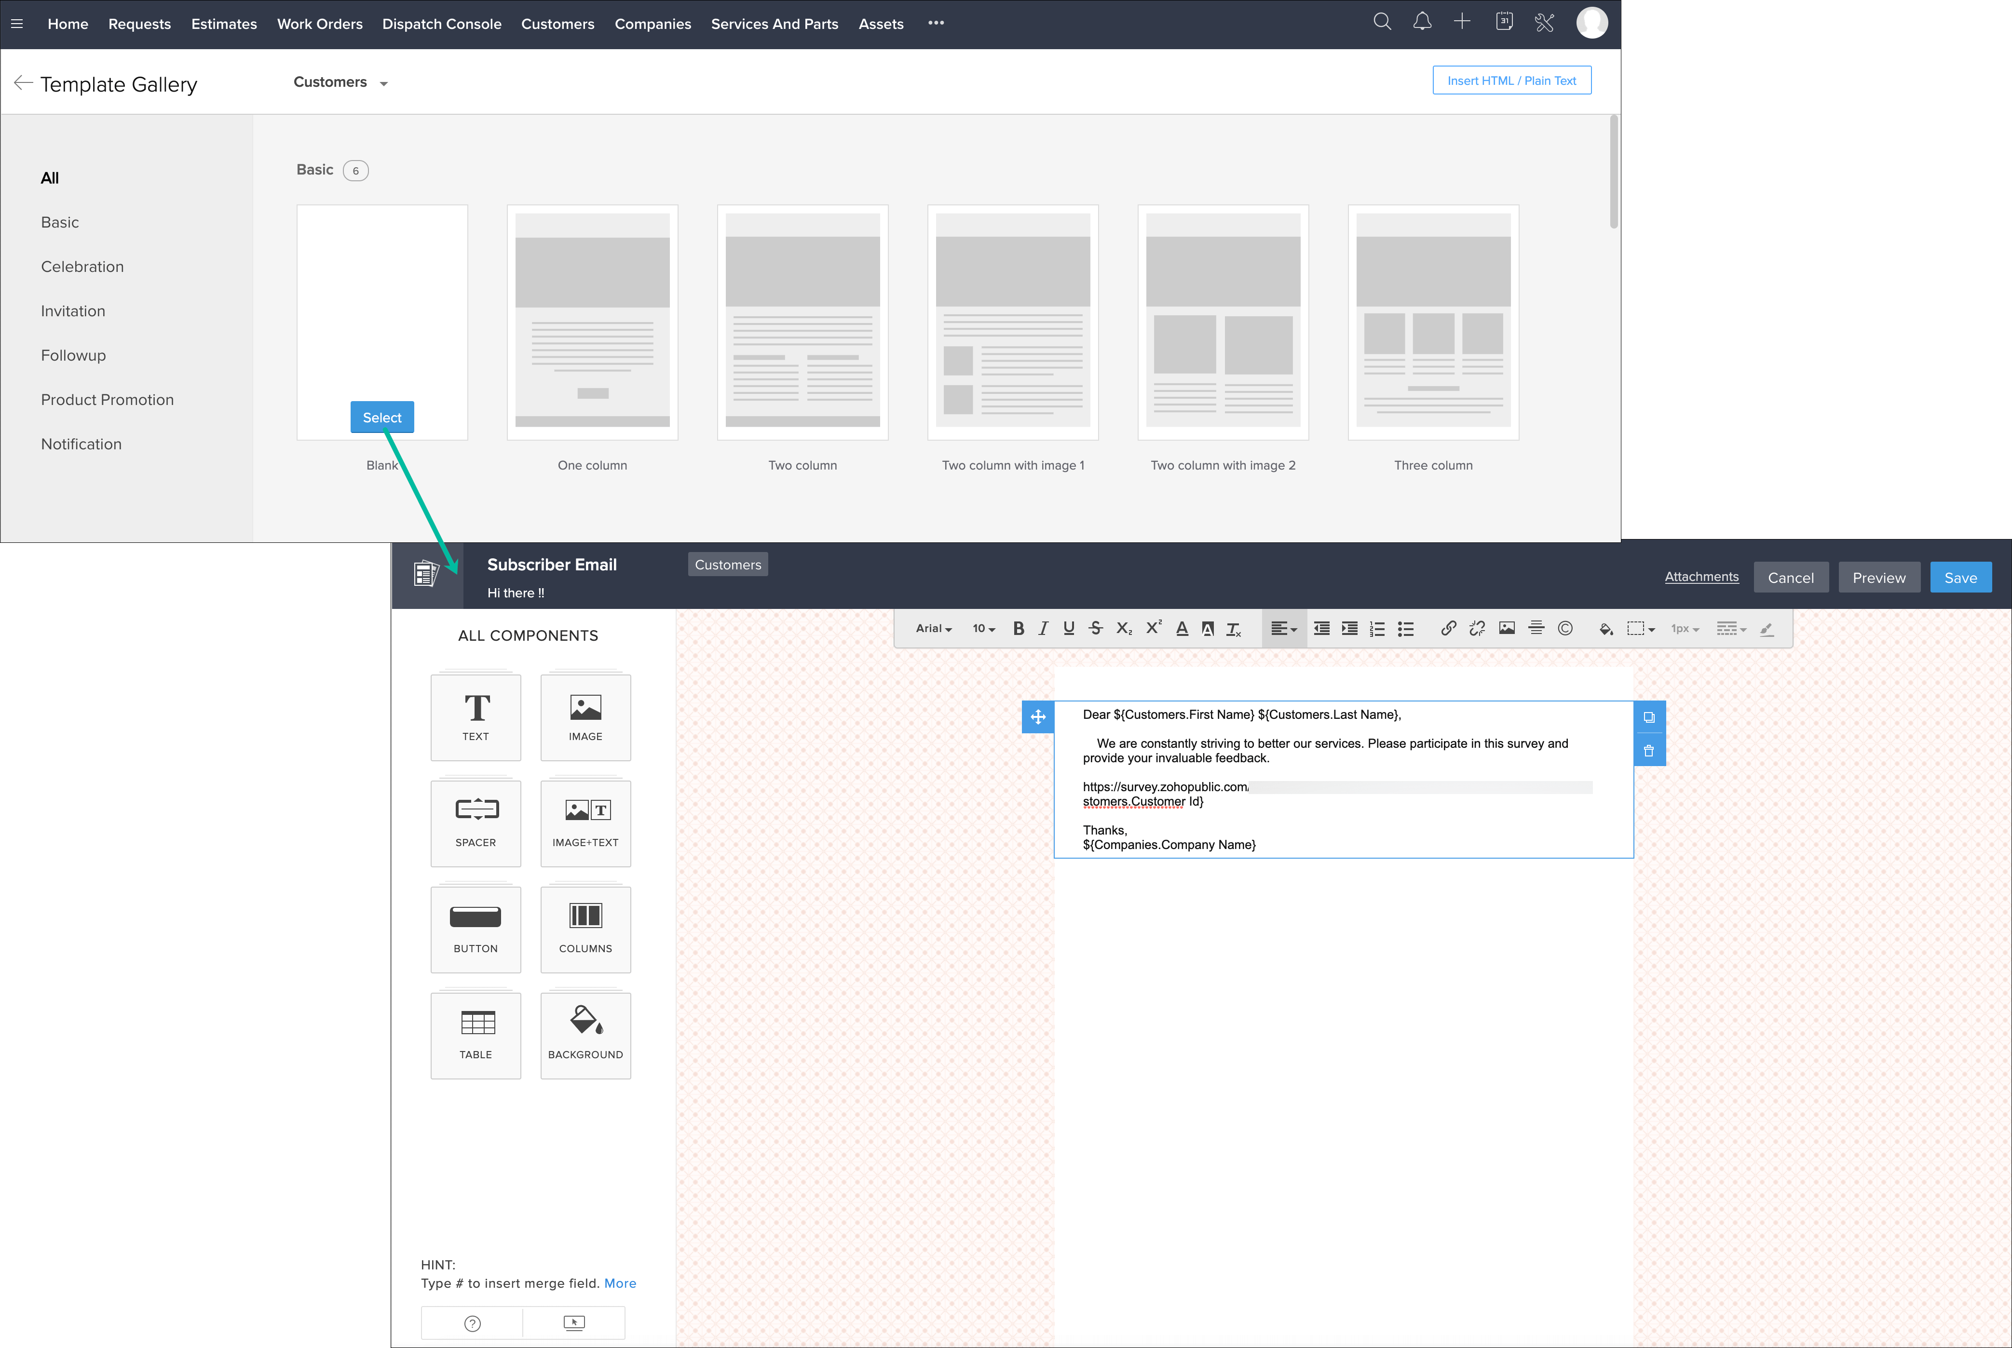2012x1348 pixels.
Task: Click the trash icon to delete the text block
Action: coord(1648,751)
